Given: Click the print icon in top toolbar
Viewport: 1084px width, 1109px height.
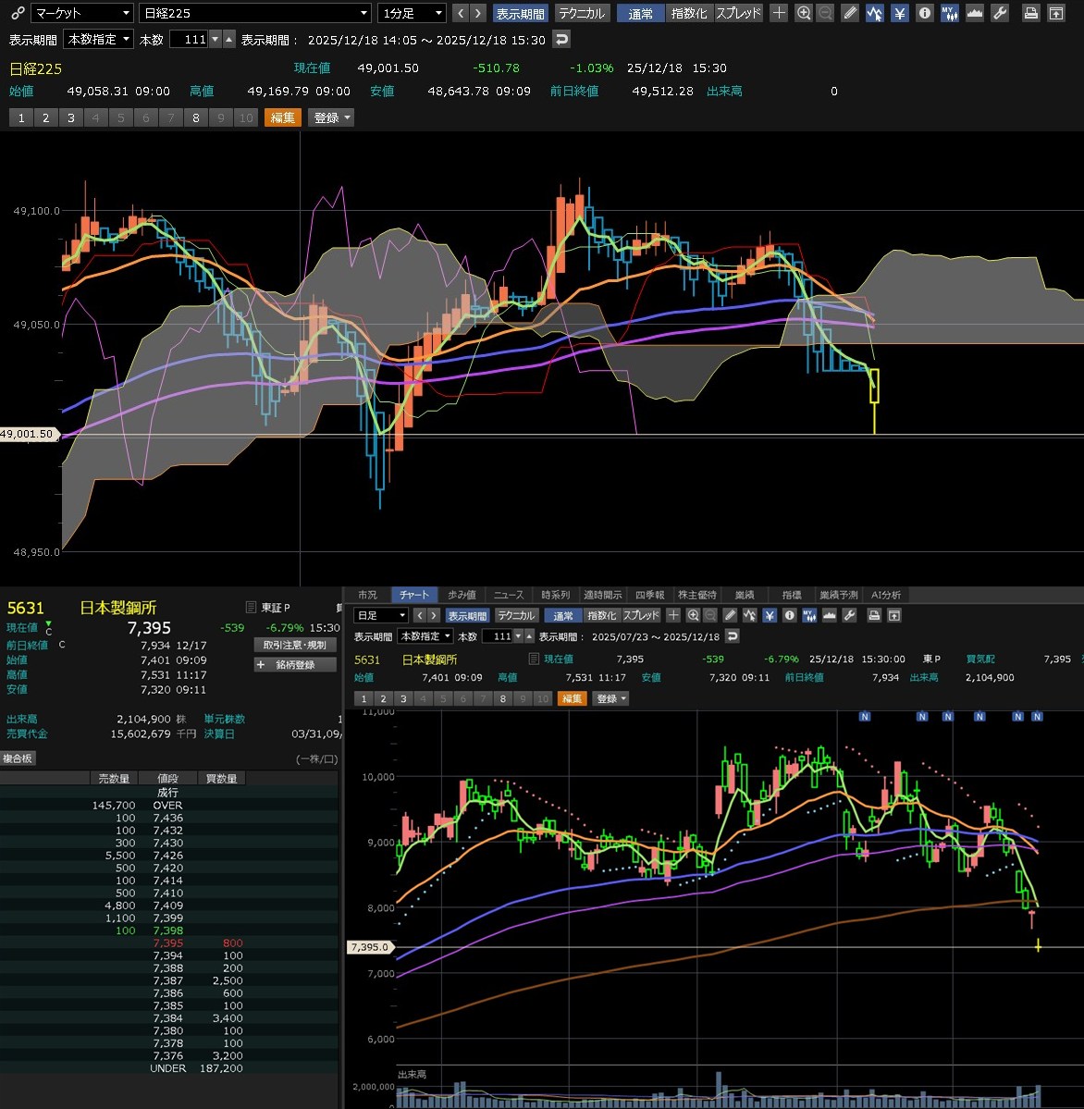Looking at the screenshot, I should point(1031,13).
